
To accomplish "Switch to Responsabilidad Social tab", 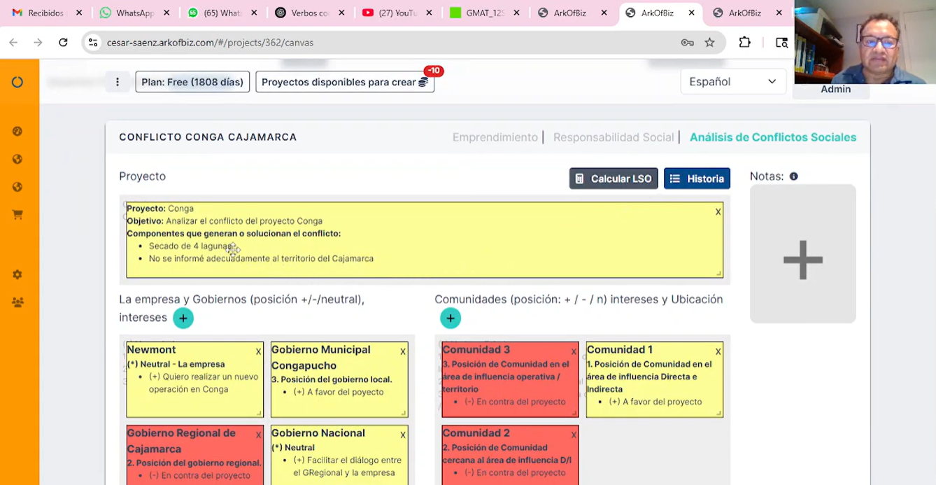I will (614, 137).
